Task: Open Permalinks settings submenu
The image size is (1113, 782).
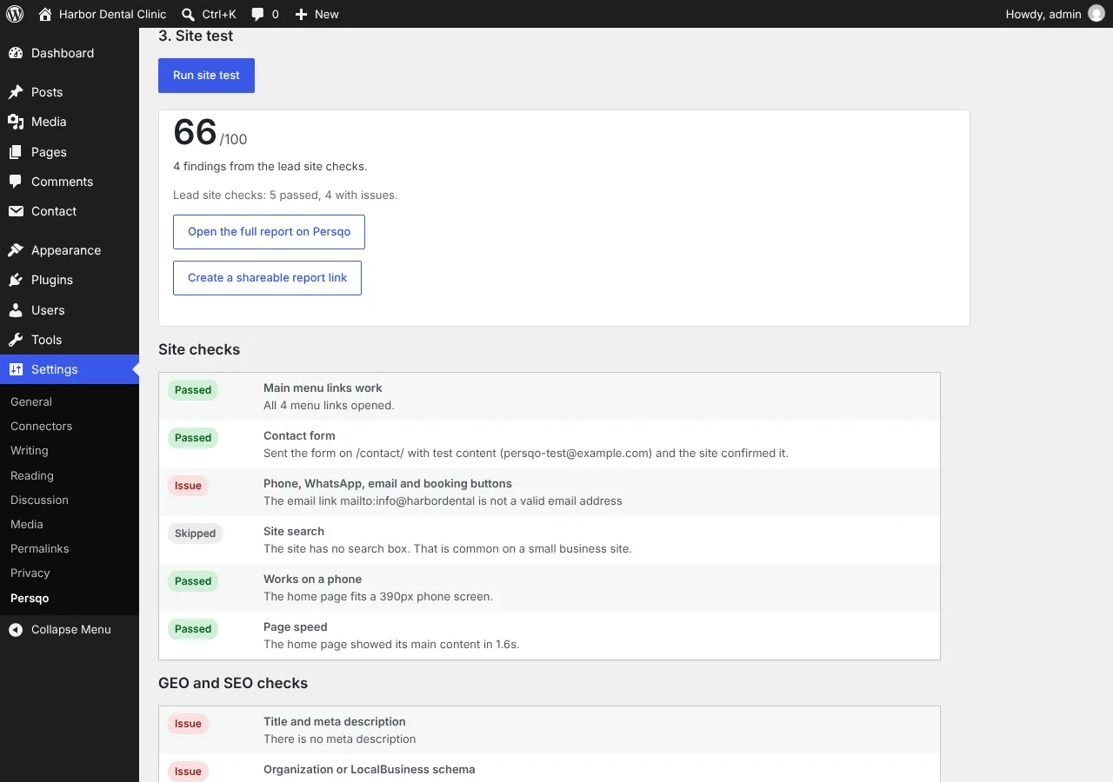Action: 39,548
